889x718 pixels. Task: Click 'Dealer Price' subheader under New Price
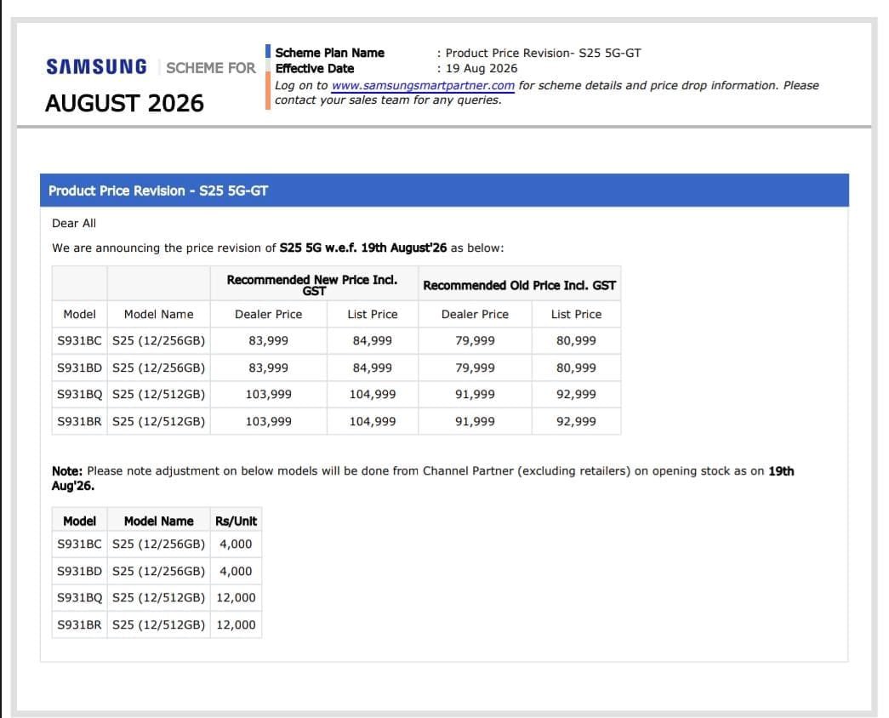pyautogui.click(x=269, y=314)
